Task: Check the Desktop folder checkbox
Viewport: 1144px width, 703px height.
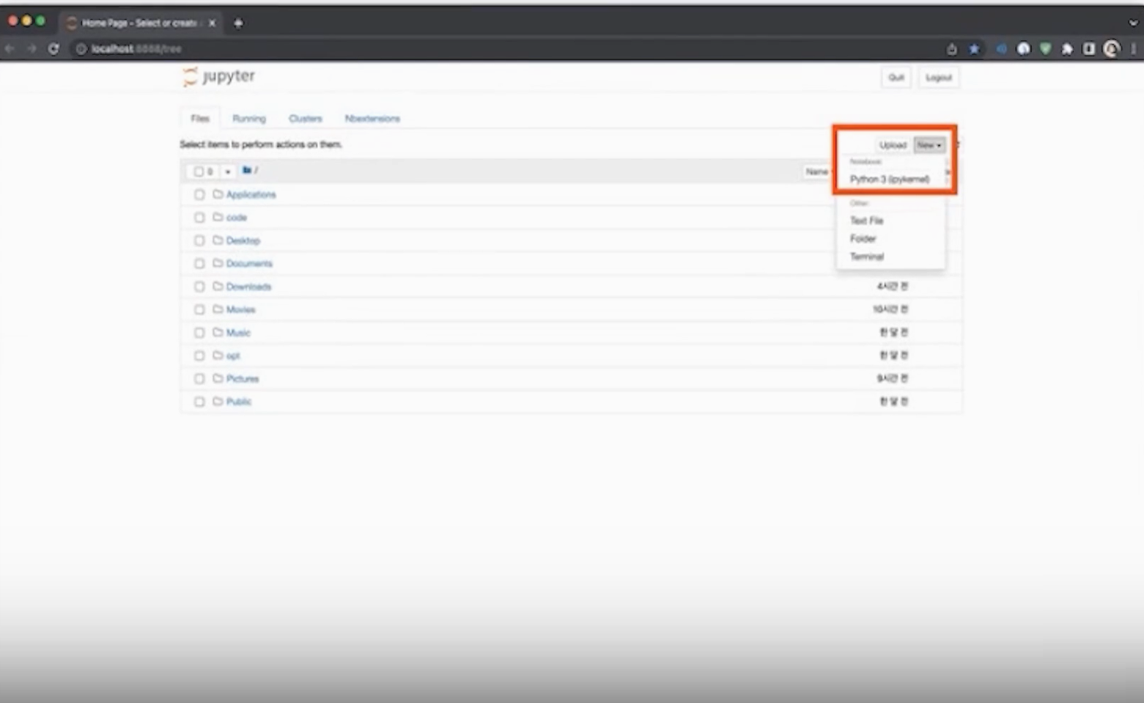Action: click(199, 240)
